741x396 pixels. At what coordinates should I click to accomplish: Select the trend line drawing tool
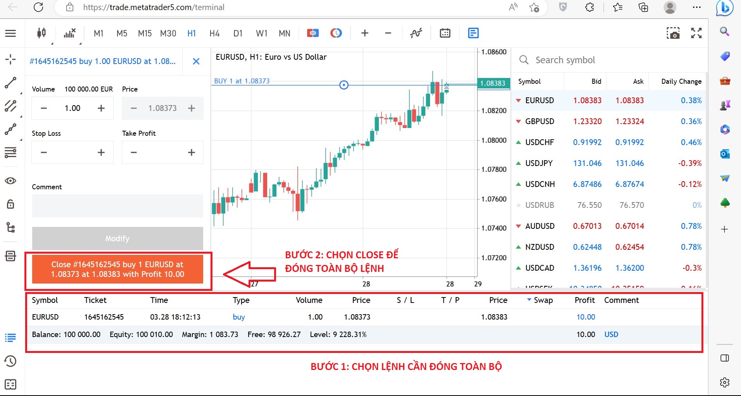tap(10, 83)
